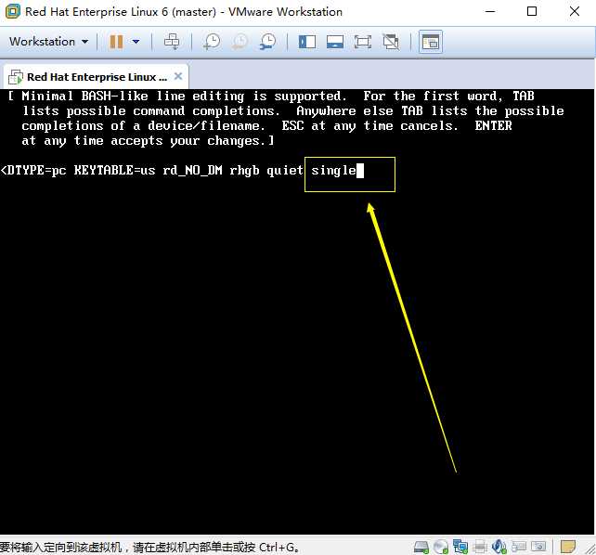
Task: Minimize the VMware Workstation window
Action: coord(490,11)
